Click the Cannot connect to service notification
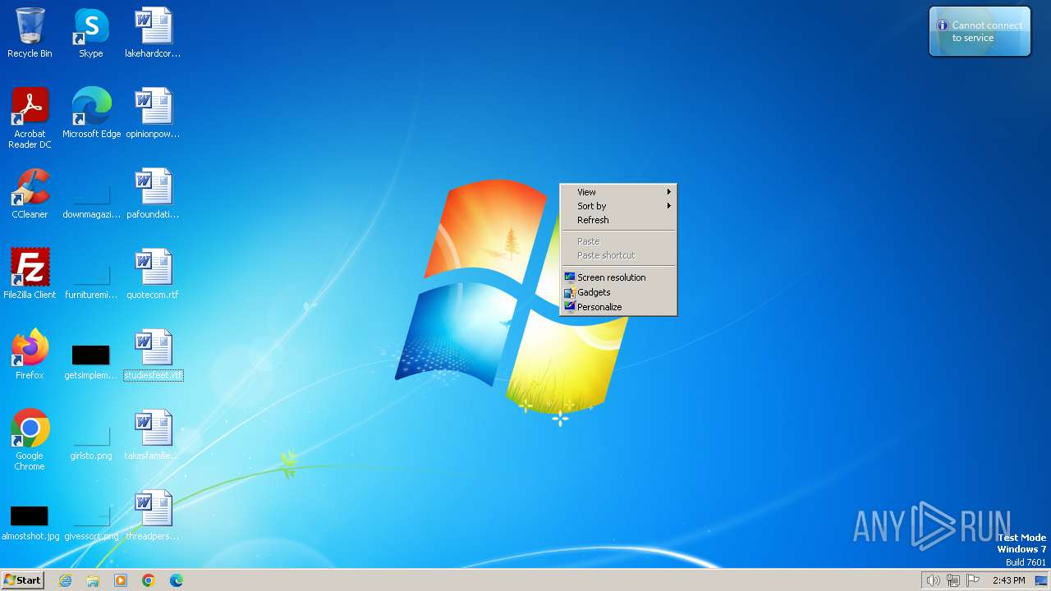This screenshot has height=591, width=1051. 980,32
